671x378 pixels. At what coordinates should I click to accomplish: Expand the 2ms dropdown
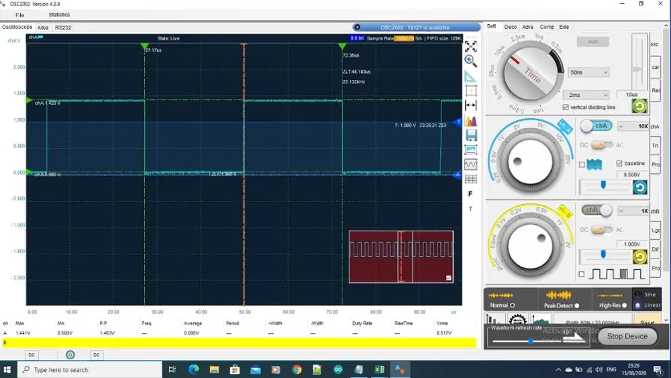(x=585, y=95)
